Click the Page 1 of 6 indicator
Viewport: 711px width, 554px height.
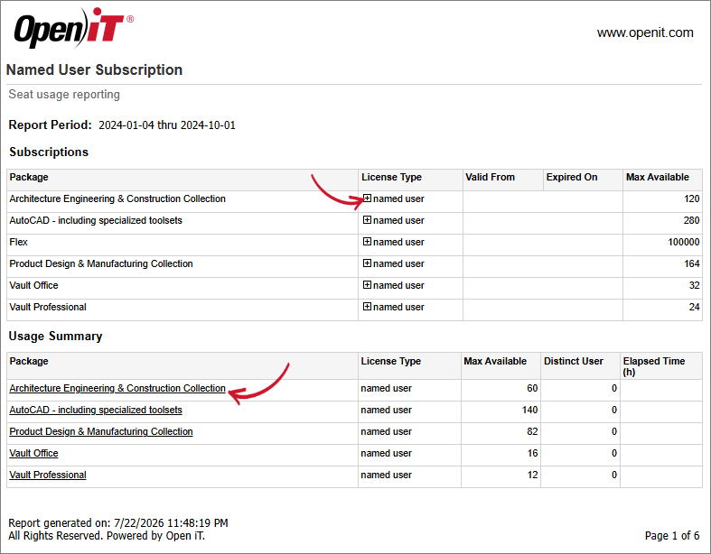pyautogui.click(x=672, y=536)
